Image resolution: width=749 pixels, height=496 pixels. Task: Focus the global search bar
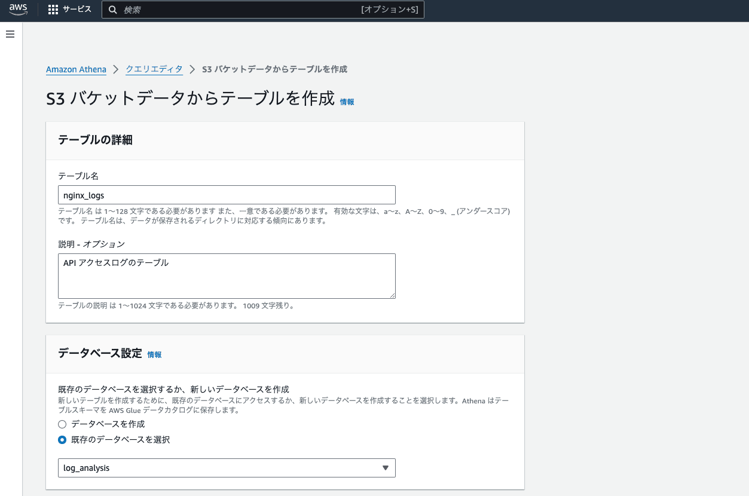tap(263, 10)
